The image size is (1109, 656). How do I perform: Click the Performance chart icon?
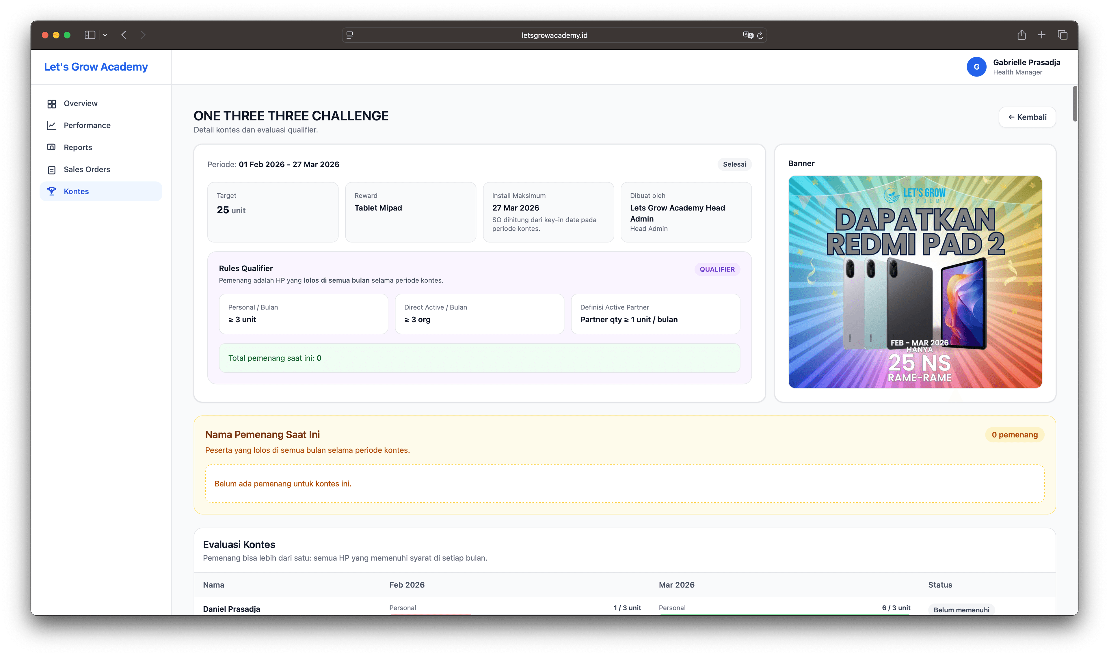(52, 126)
